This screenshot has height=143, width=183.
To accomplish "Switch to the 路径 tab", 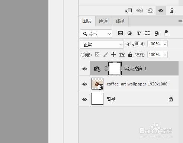I will [120, 21].
